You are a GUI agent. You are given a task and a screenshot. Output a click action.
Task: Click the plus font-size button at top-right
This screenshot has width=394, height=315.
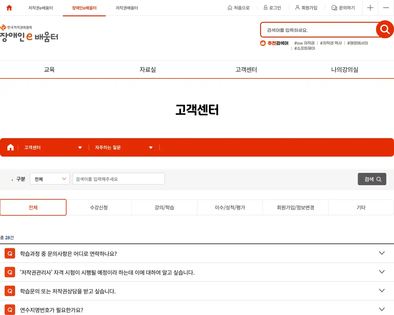tap(370, 8)
